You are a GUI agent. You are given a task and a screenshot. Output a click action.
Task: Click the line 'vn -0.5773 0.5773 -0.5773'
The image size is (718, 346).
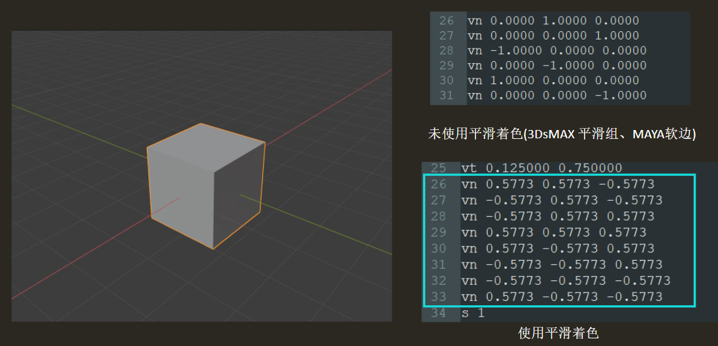562,199
